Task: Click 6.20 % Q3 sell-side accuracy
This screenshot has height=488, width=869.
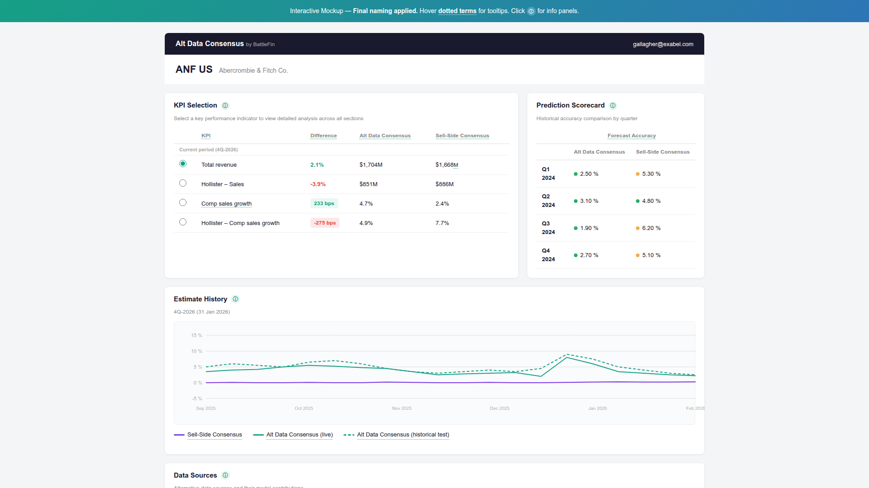Action: point(651,228)
